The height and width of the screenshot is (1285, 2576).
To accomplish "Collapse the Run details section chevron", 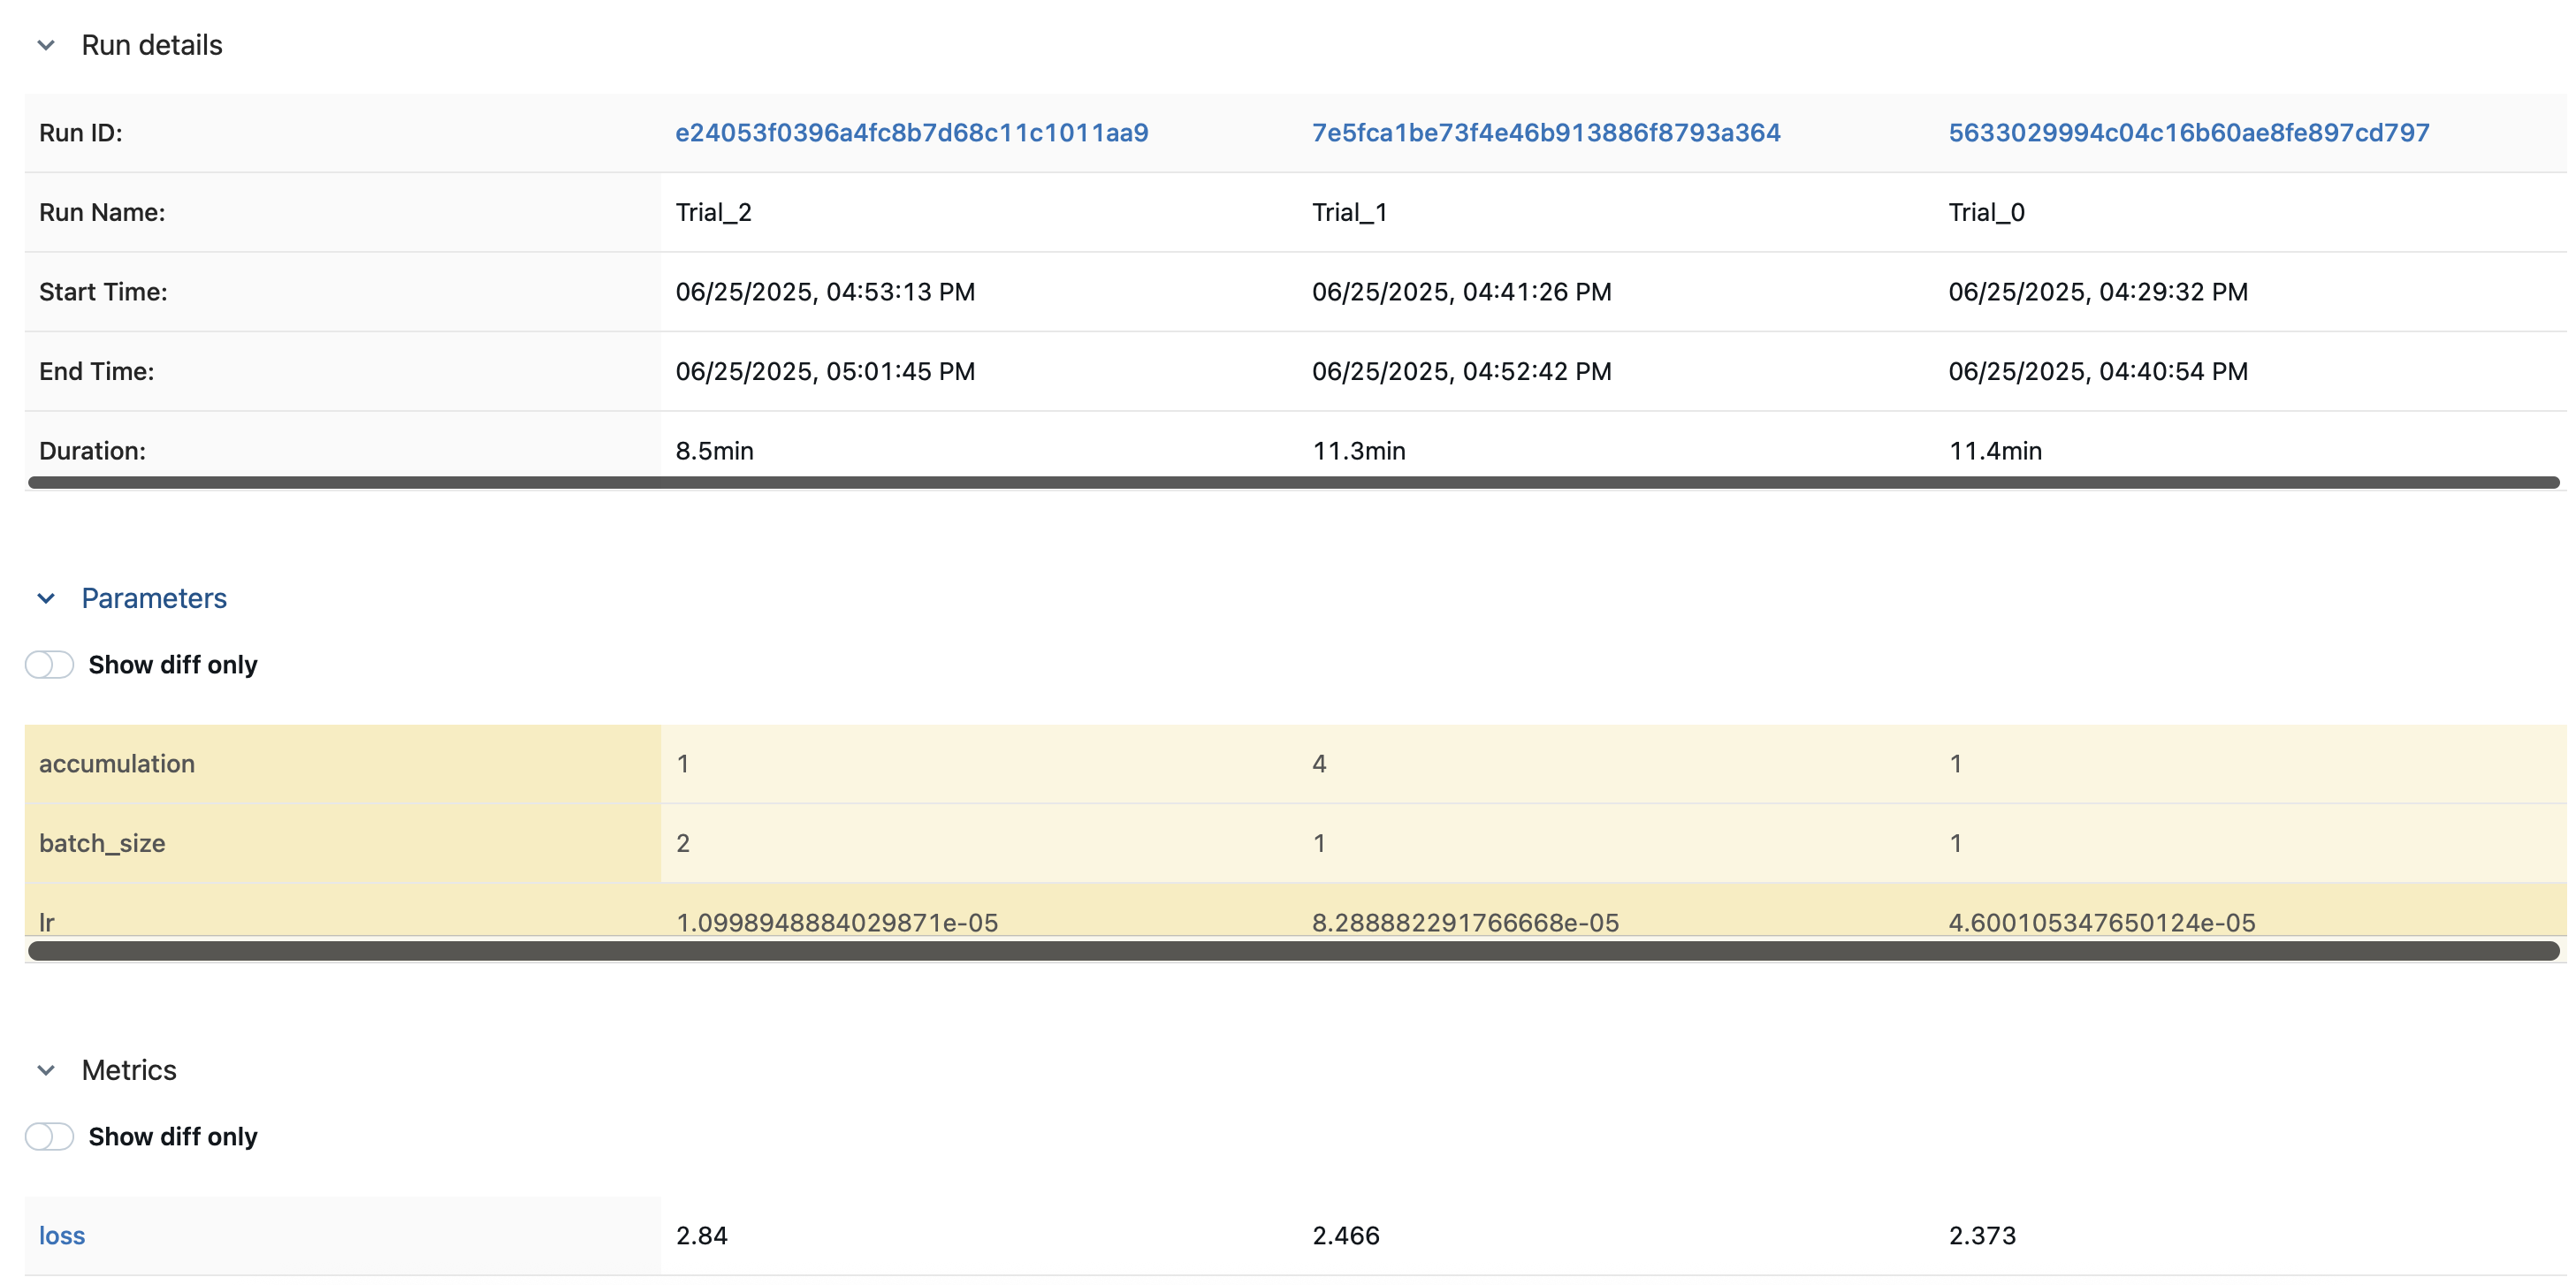I will [x=46, y=45].
